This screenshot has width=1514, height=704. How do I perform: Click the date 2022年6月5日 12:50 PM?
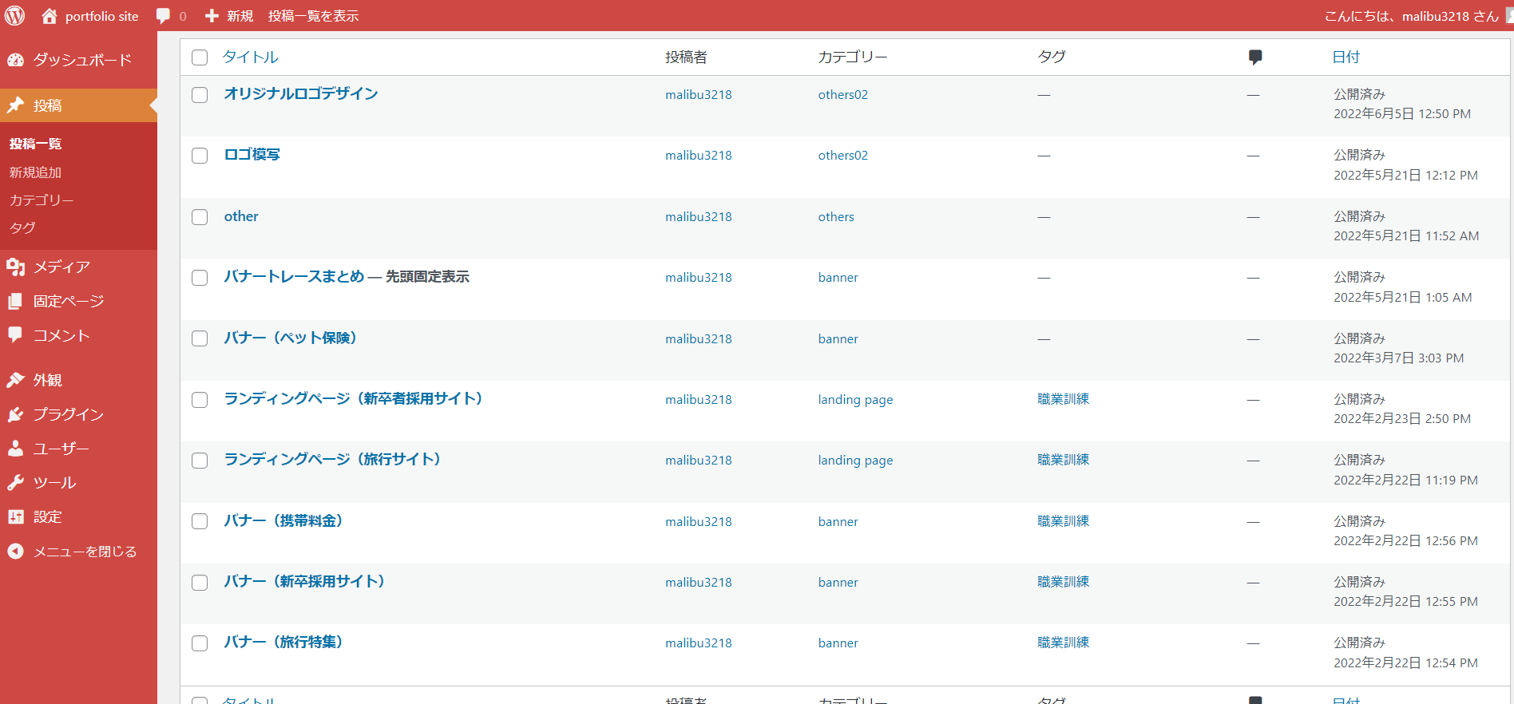pyautogui.click(x=1402, y=114)
